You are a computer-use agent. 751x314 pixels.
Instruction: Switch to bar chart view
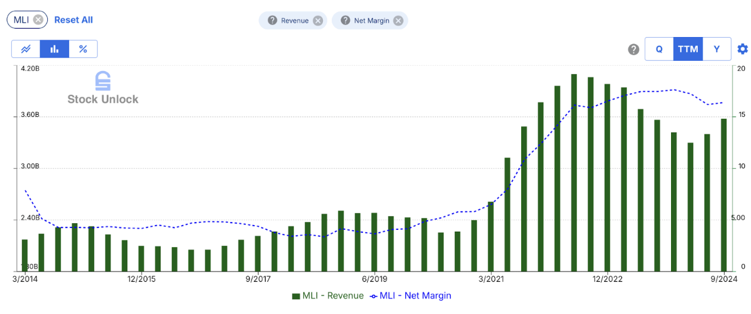pyautogui.click(x=54, y=49)
